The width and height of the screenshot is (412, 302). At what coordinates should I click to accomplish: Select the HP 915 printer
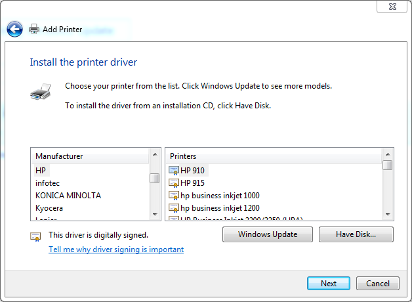[x=192, y=183]
